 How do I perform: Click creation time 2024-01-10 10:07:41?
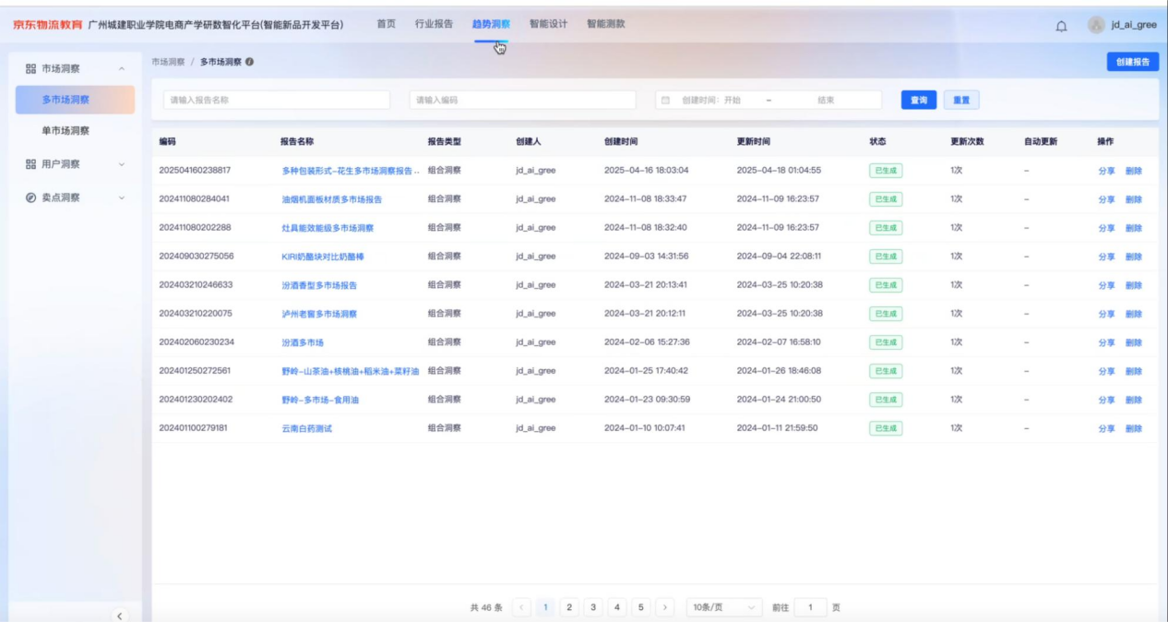point(645,428)
